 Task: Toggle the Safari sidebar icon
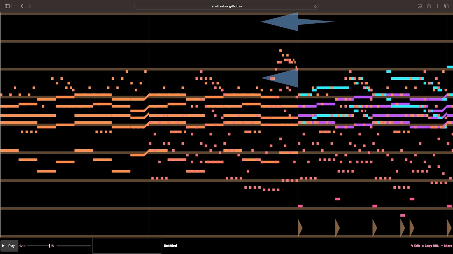click(x=7, y=6)
